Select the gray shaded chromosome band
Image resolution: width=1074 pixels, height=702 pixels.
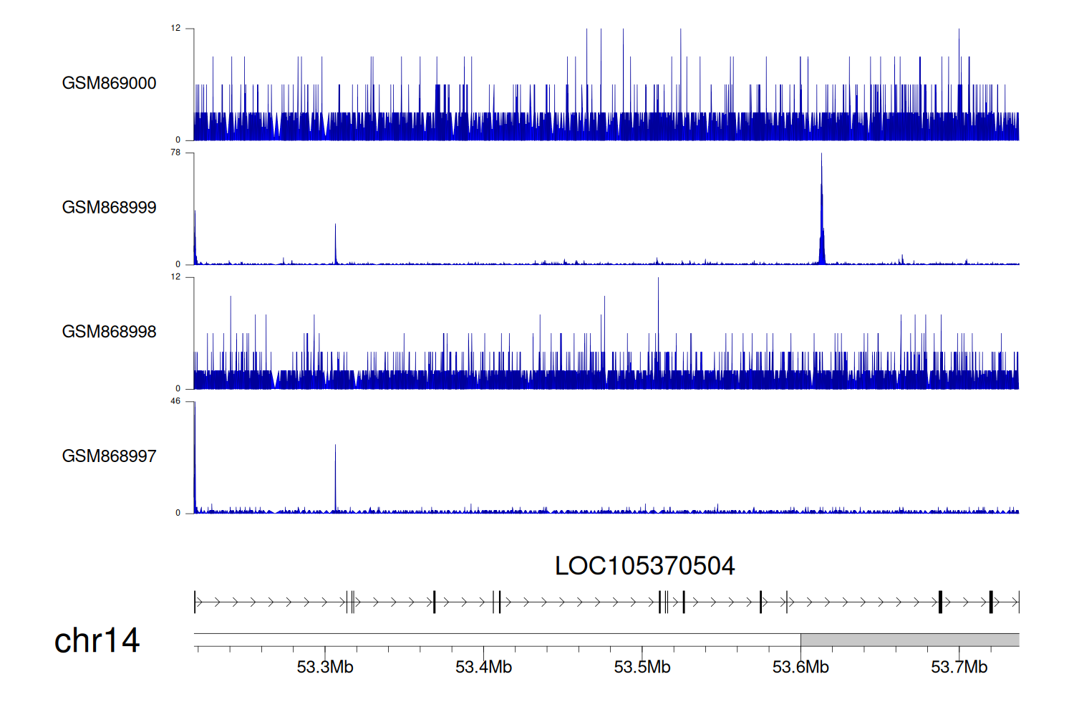909,640
